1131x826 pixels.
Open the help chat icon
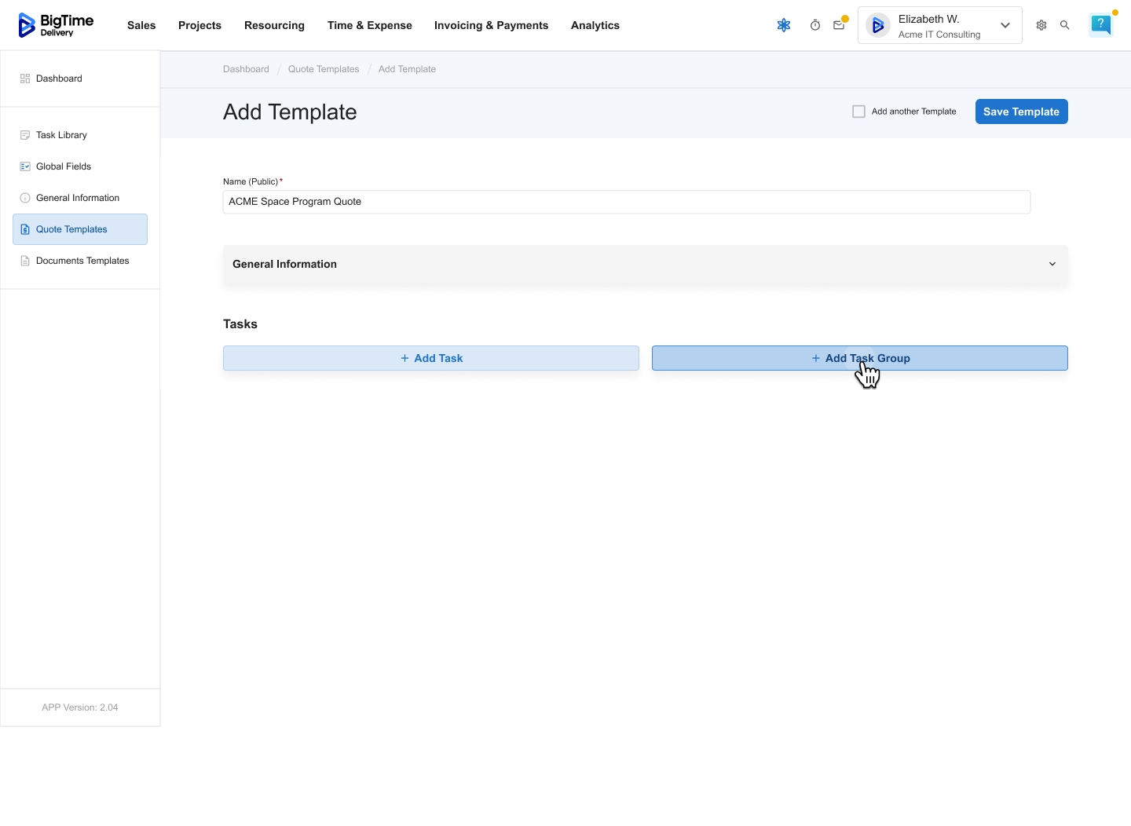coord(1100,24)
